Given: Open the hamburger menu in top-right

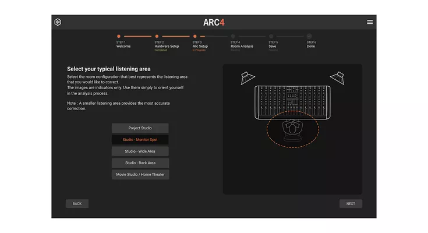Looking at the screenshot, I should 370,22.
